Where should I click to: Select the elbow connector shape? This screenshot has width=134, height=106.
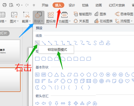[57, 43]
